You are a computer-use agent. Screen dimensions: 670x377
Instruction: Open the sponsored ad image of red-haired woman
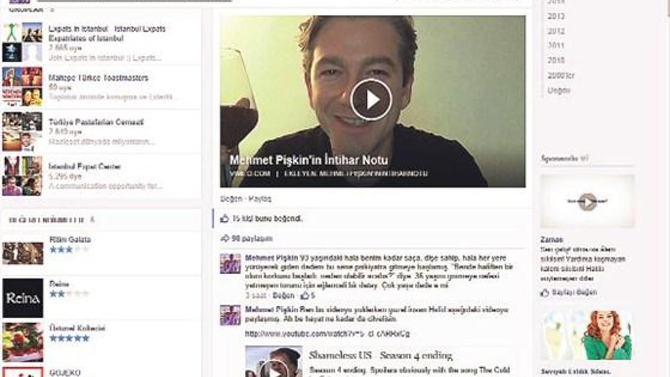coord(586,335)
